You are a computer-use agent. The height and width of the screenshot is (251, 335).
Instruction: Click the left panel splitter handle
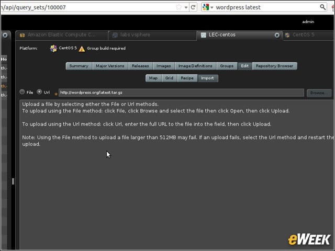click(x=13, y=181)
